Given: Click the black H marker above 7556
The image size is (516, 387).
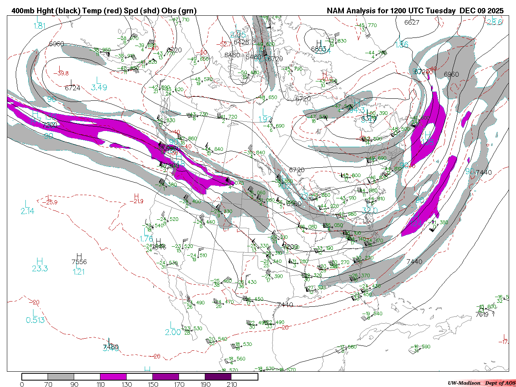Looking at the screenshot, I should 79,256.
